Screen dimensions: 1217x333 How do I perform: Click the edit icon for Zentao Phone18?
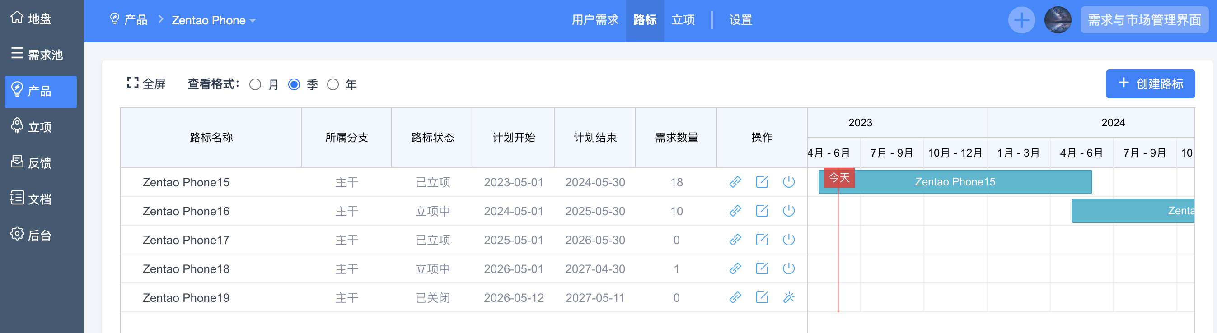(762, 269)
